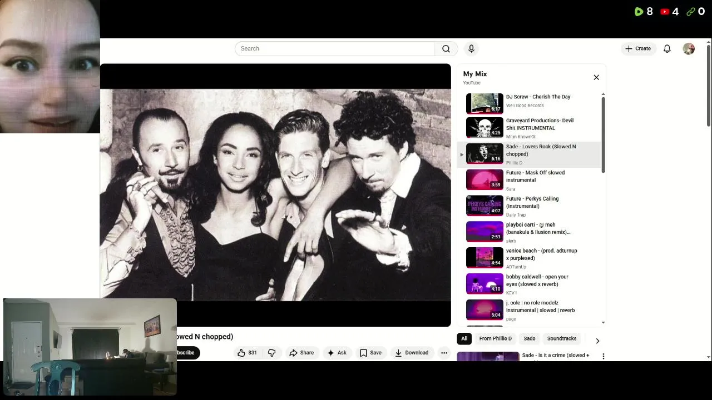Show more filter chips with right arrow

point(597,341)
